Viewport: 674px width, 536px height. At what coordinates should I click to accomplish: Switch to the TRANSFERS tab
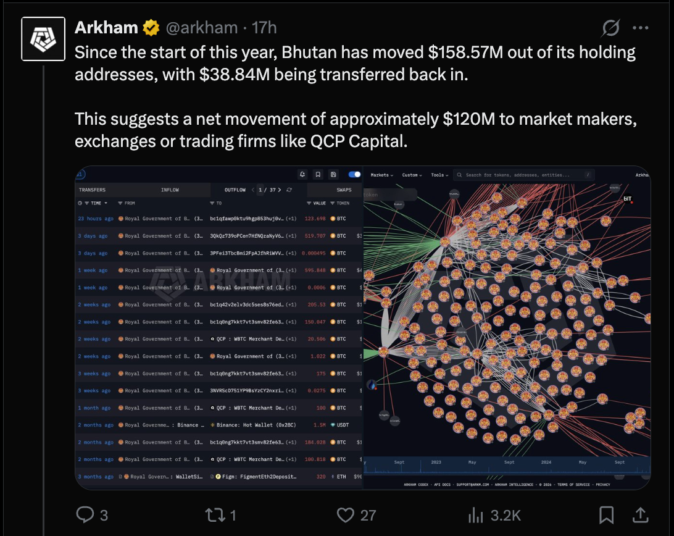[x=94, y=190]
